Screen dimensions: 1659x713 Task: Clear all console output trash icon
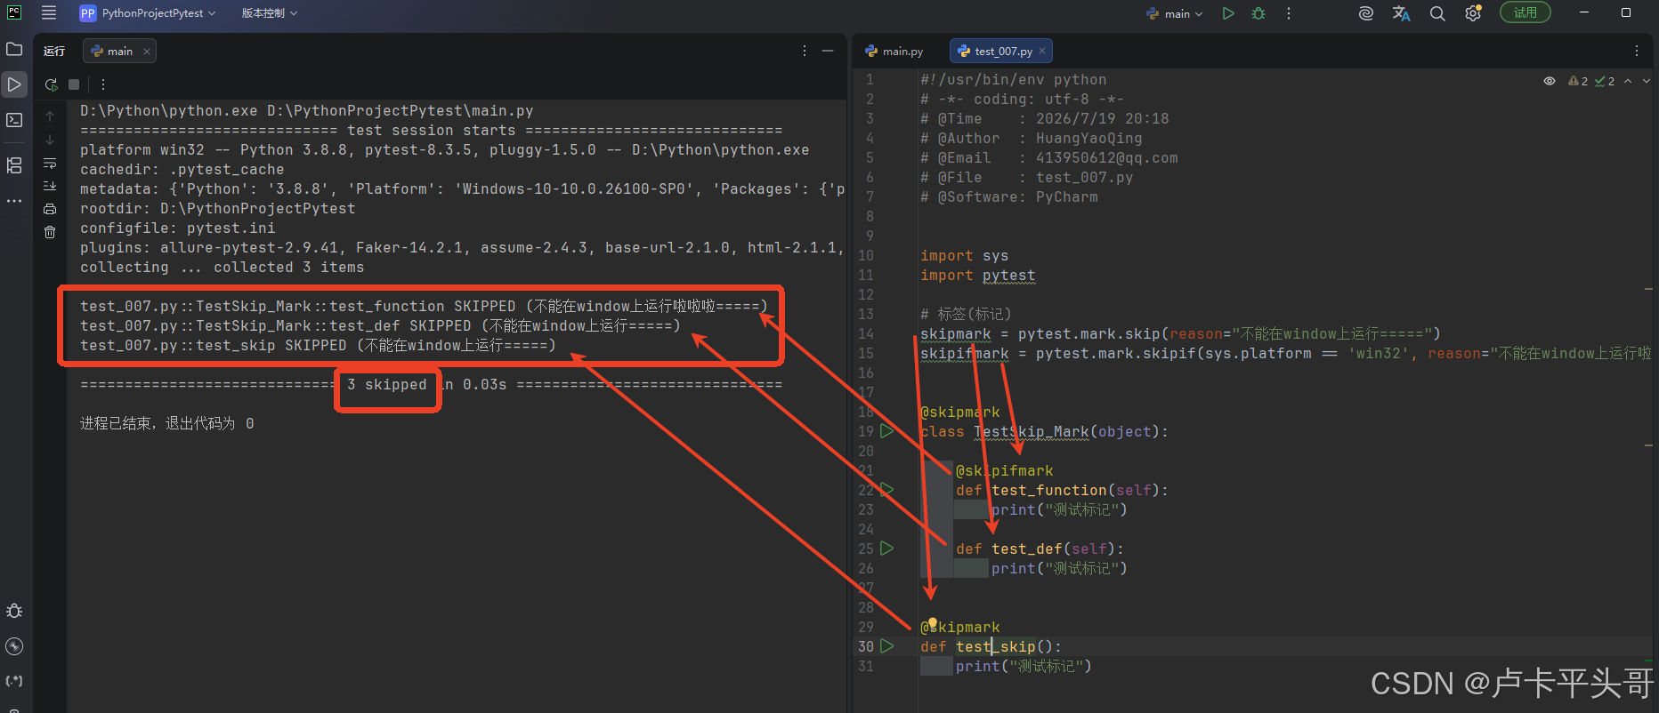click(50, 232)
